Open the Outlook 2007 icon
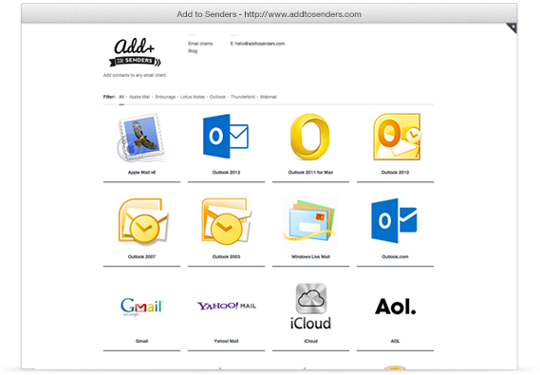 tap(142, 221)
